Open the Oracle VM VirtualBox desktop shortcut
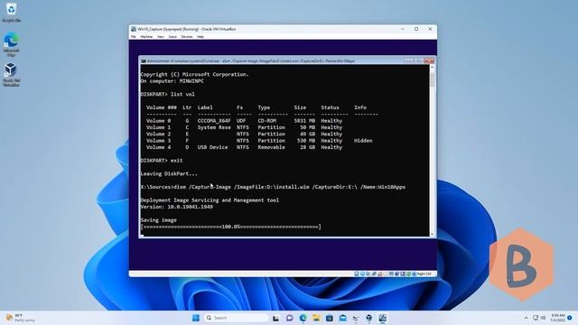The height and width of the screenshot is (325, 578). (x=11, y=74)
